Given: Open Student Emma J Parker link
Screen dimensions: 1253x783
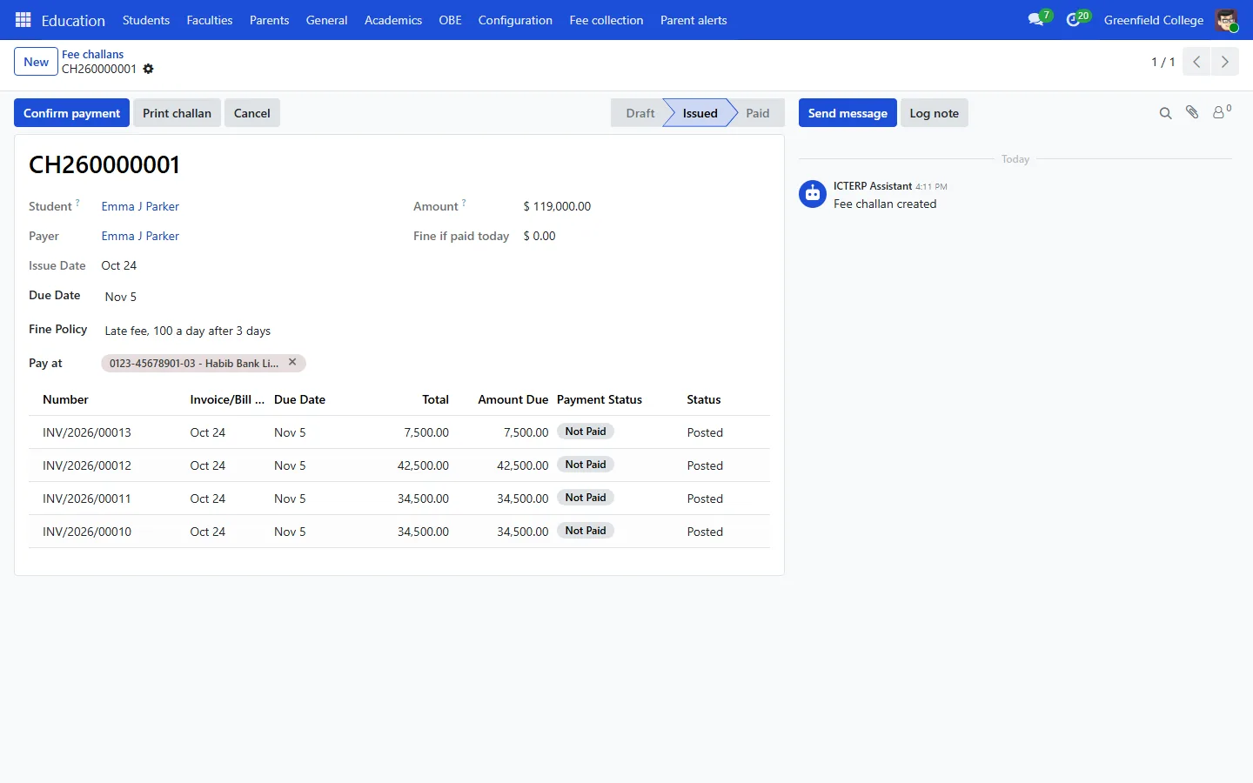Looking at the screenshot, I should click(x=140, y=206).
